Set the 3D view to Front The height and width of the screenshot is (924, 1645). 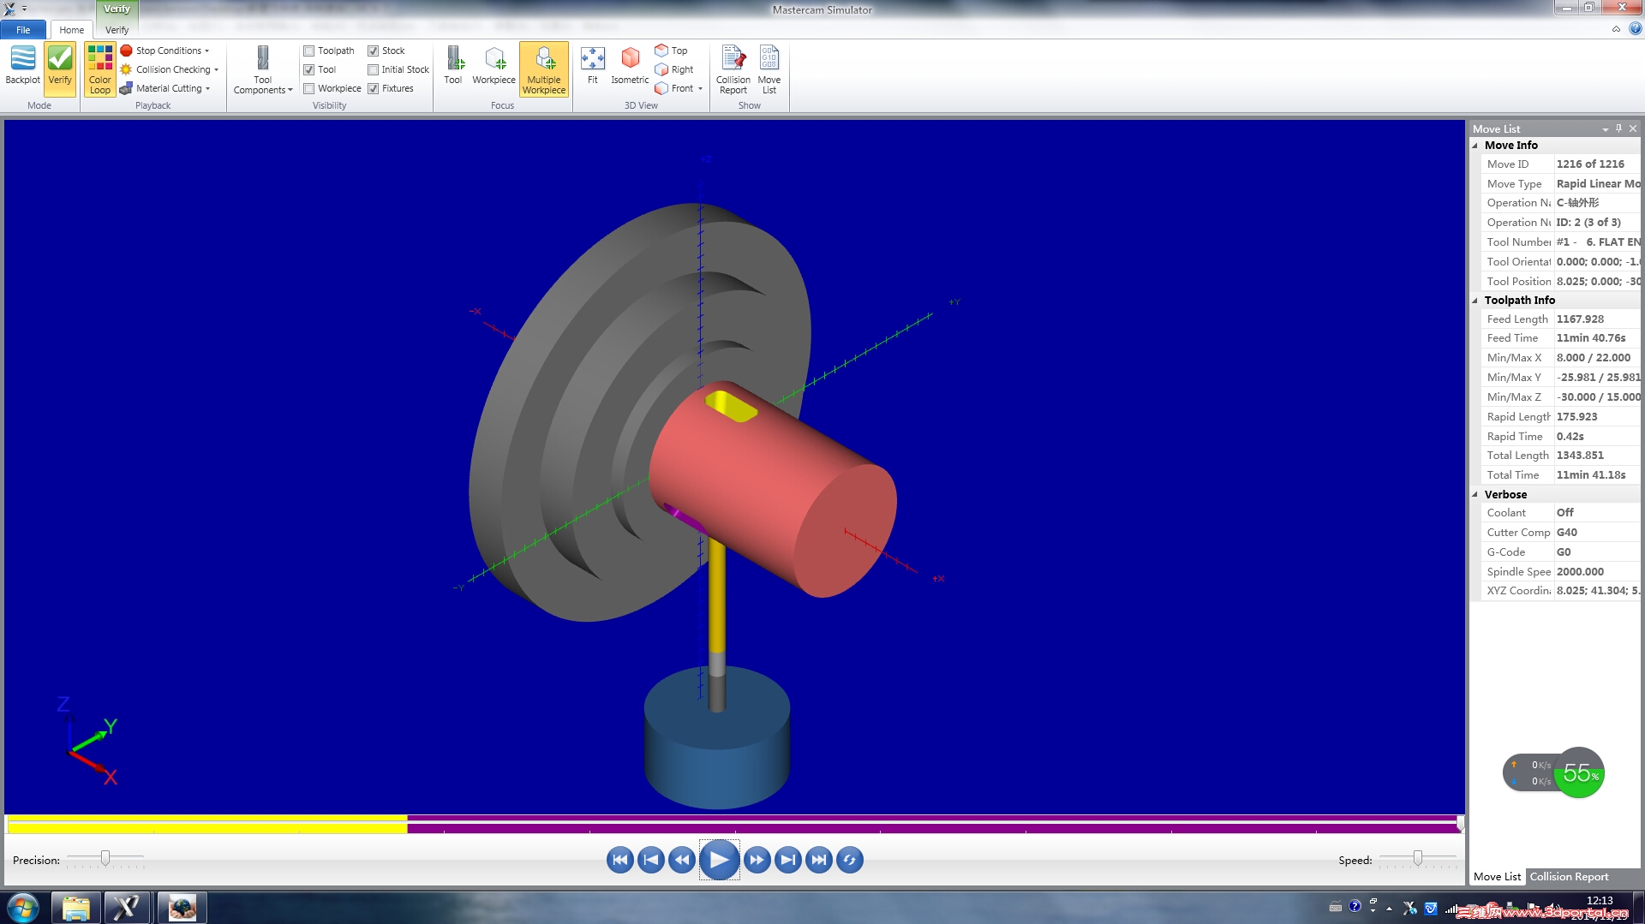(x=673, y=88)
